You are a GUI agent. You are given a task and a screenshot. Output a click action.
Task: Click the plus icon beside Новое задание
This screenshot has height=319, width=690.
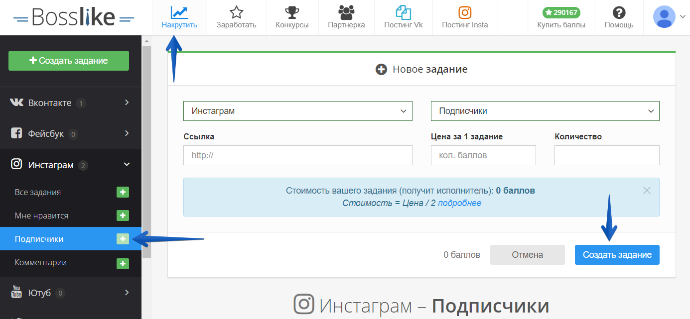tap(381, 70)
